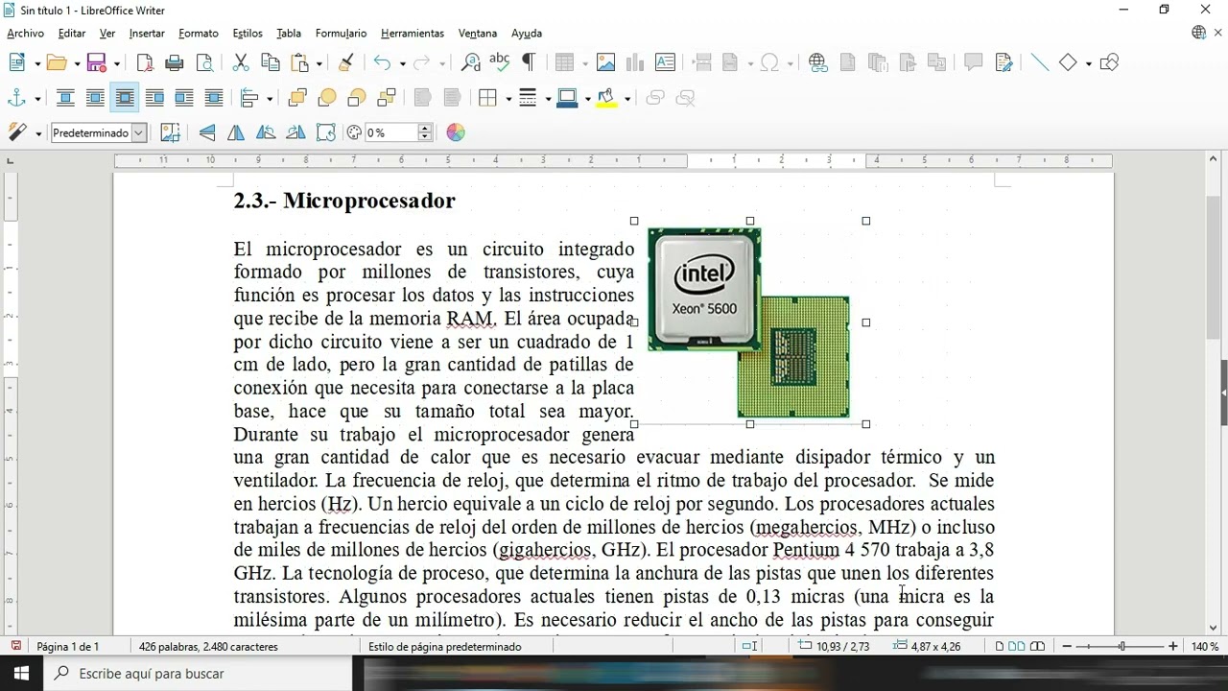The width and height of the screenshot is (1228, 691).
Task: Open the Herramientas menu
Action: click(x=413, y=33)
